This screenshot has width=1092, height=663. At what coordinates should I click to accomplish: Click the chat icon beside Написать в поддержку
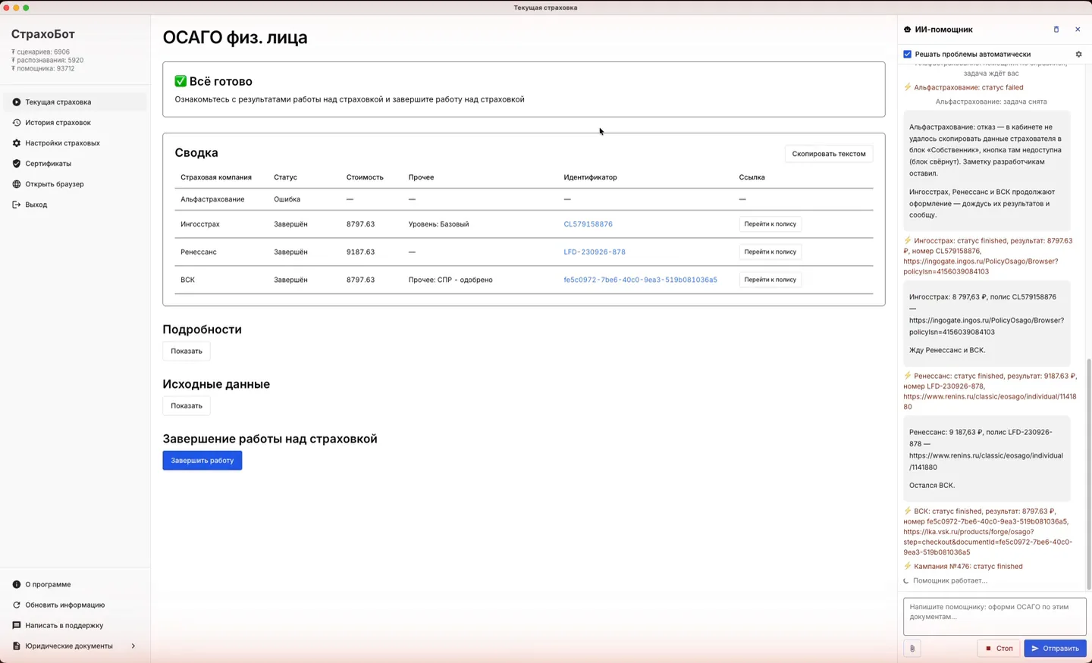[x=17, y=626]
